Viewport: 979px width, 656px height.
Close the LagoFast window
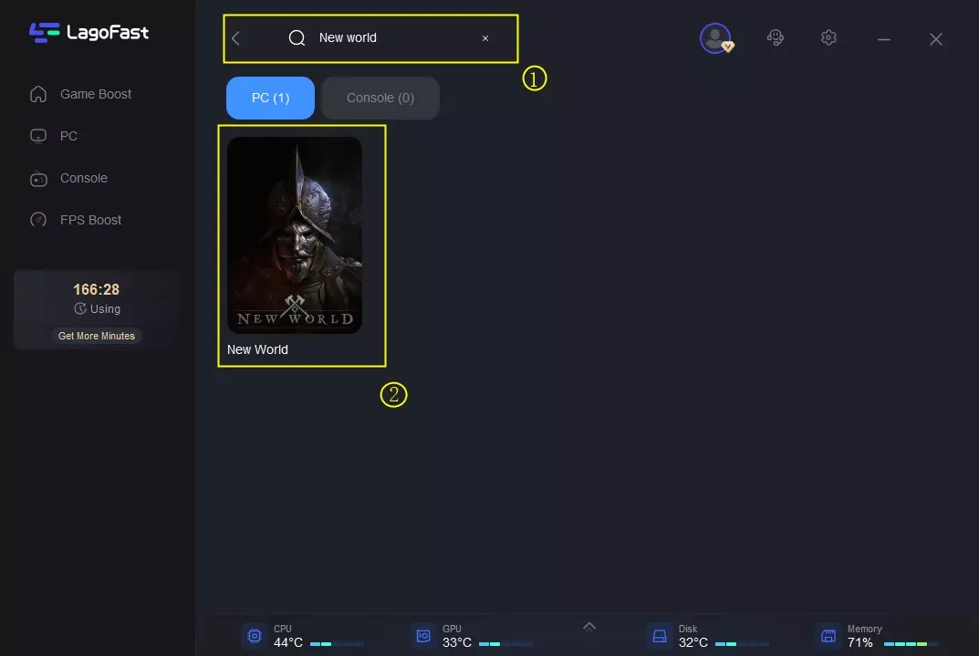(x=935, y=39)
